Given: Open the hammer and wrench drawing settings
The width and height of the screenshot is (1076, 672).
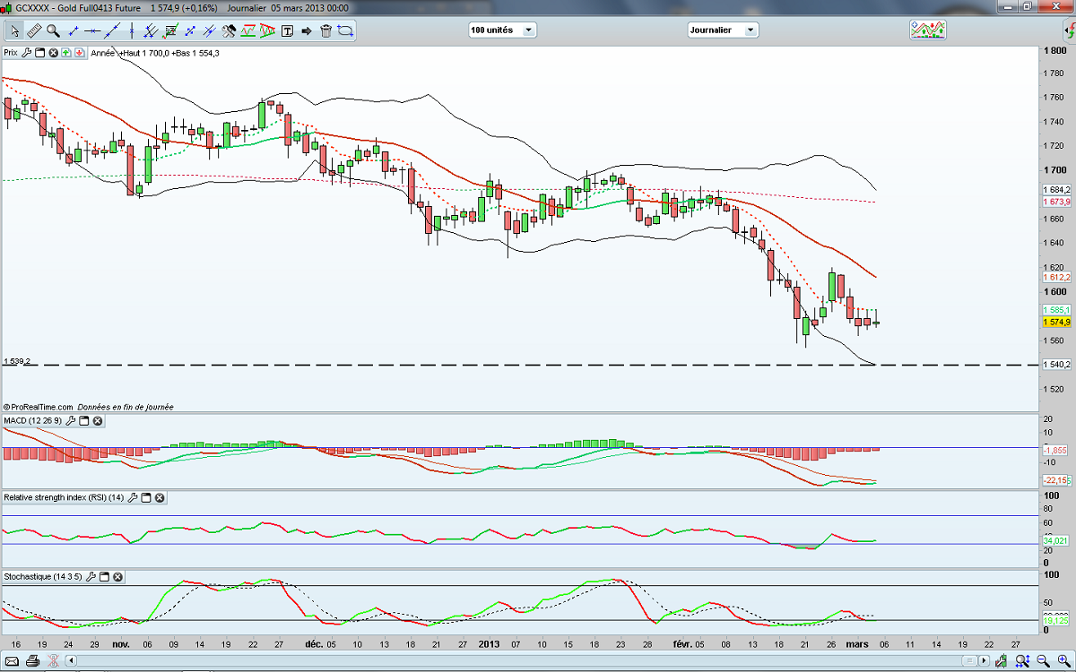Looking at the screenshot, I should pos(229,30).
